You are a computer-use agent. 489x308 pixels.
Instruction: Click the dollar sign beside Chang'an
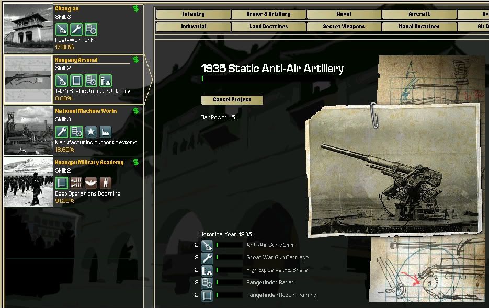136,8
